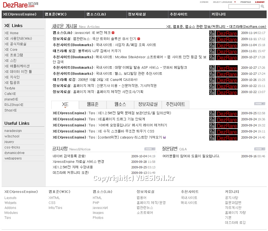Open dynamicdrive useful link
Viewport: 268px width, 231px height.
tap(15, 153)
